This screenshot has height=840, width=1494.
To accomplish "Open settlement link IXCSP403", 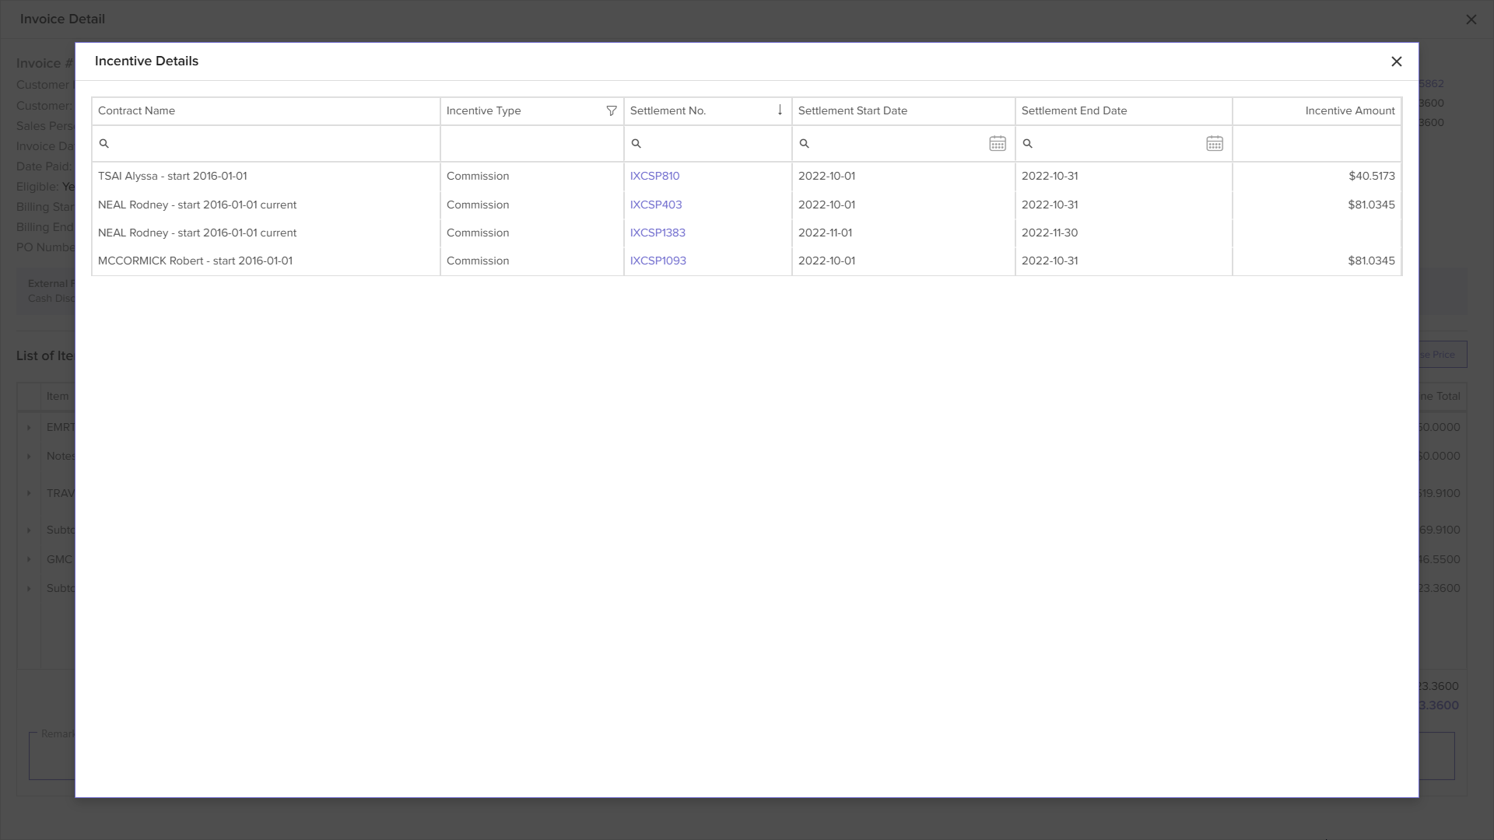I will point(655,205).
